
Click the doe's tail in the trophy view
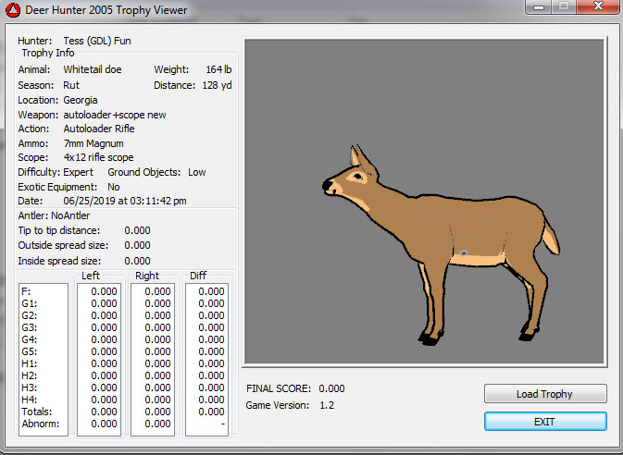click(x=549, y=239)
